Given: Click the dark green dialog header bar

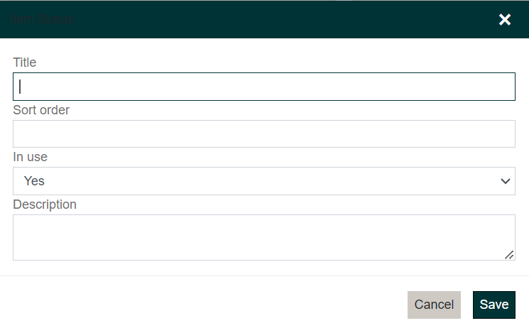Looking at the screenshot, I should click(284, 20).
